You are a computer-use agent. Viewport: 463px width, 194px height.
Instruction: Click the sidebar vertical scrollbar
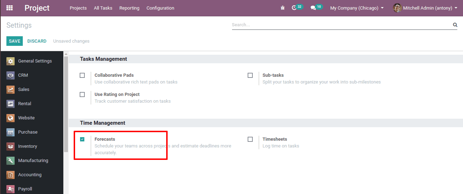click(x=66, y=104)
